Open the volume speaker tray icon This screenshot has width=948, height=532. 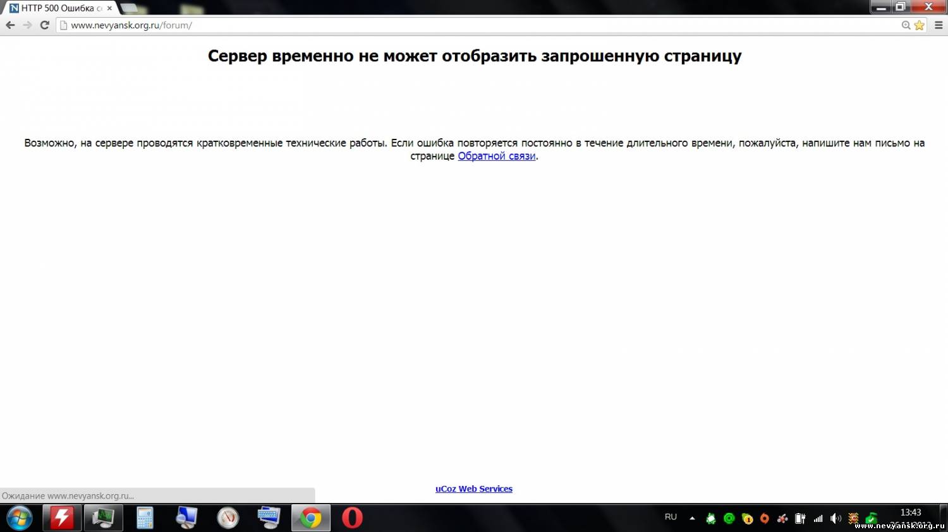[x=836, y=519]
